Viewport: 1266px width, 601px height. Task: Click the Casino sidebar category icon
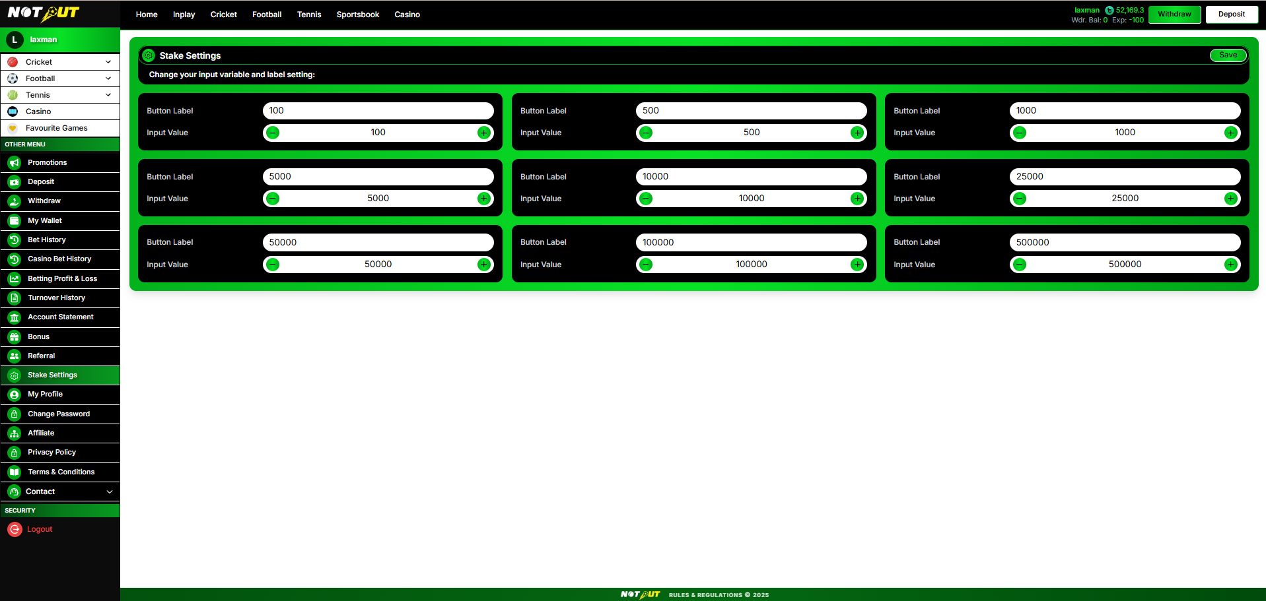pos(13,111)
